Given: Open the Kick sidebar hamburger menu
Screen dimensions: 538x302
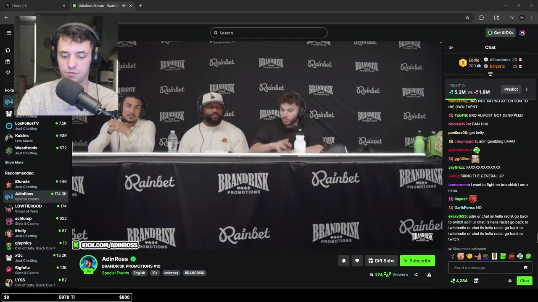Looking at the screenshot, I should 9,33.
